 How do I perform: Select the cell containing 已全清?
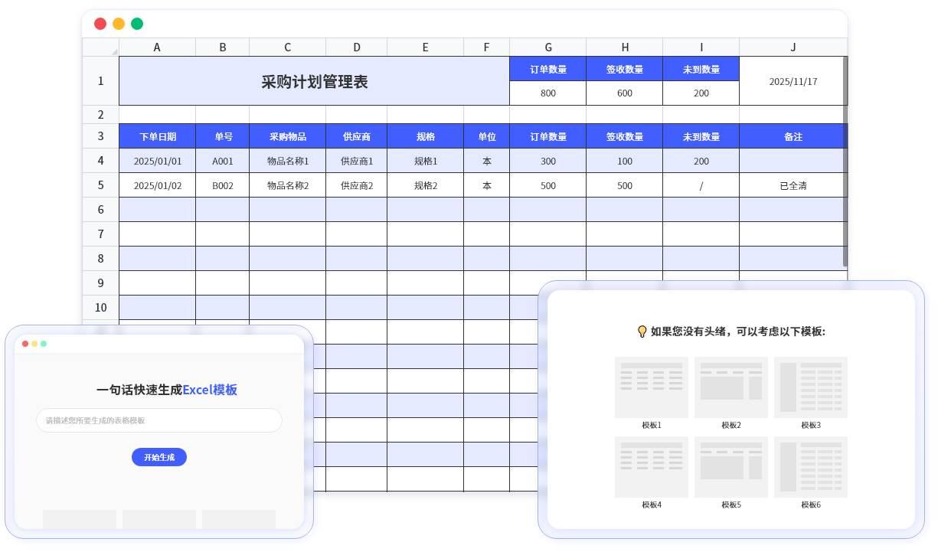pyautogui.click(x=793, y=185)
